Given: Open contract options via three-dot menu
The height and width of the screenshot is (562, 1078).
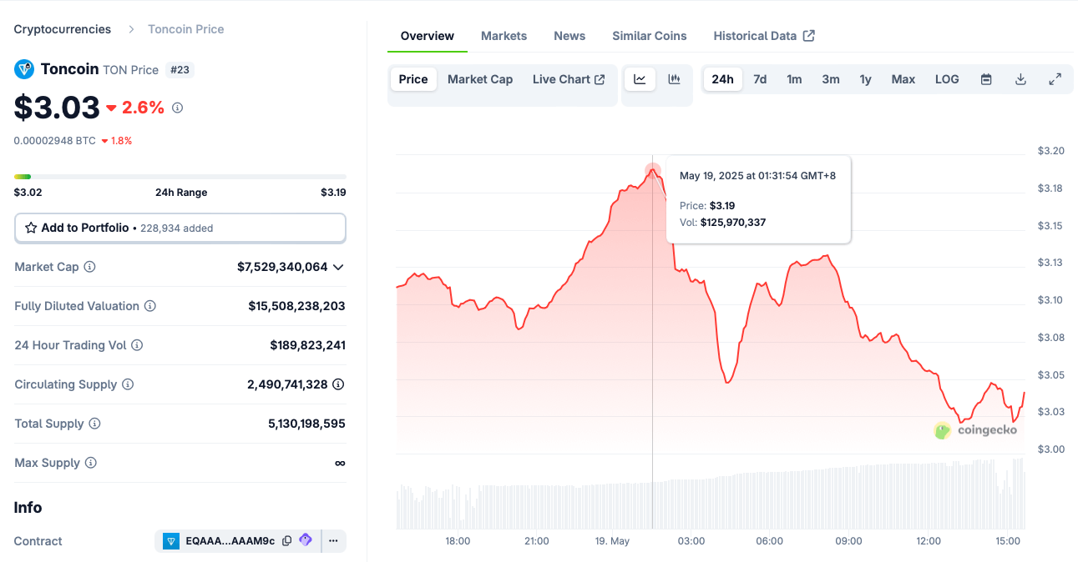Looking at the screenshot, I should click(332, 540).
